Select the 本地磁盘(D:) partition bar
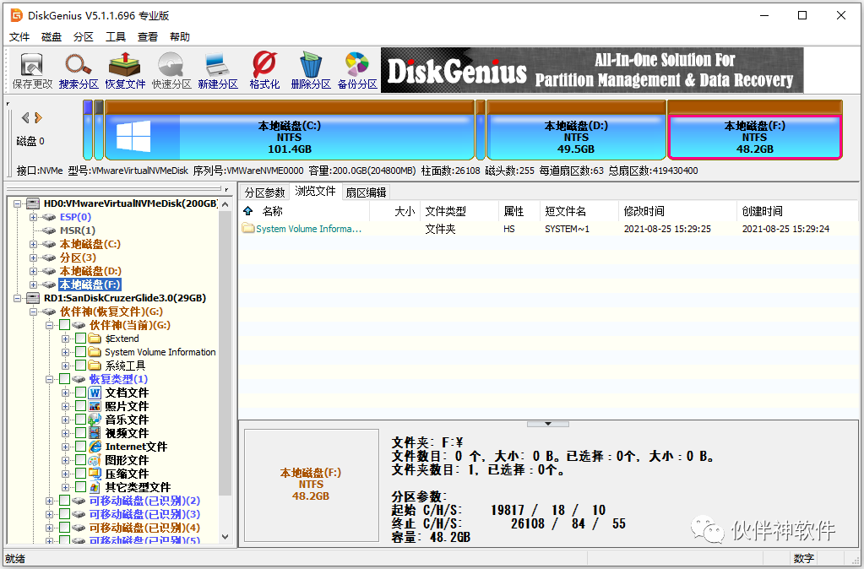 (x=576, y=130)
